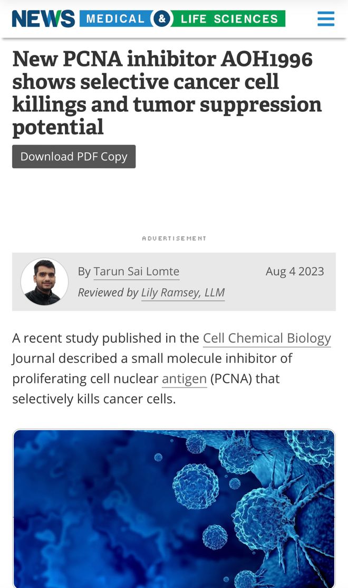Select the MEDICAL header label
Screen dimensions: 348x588
(115, 19)
